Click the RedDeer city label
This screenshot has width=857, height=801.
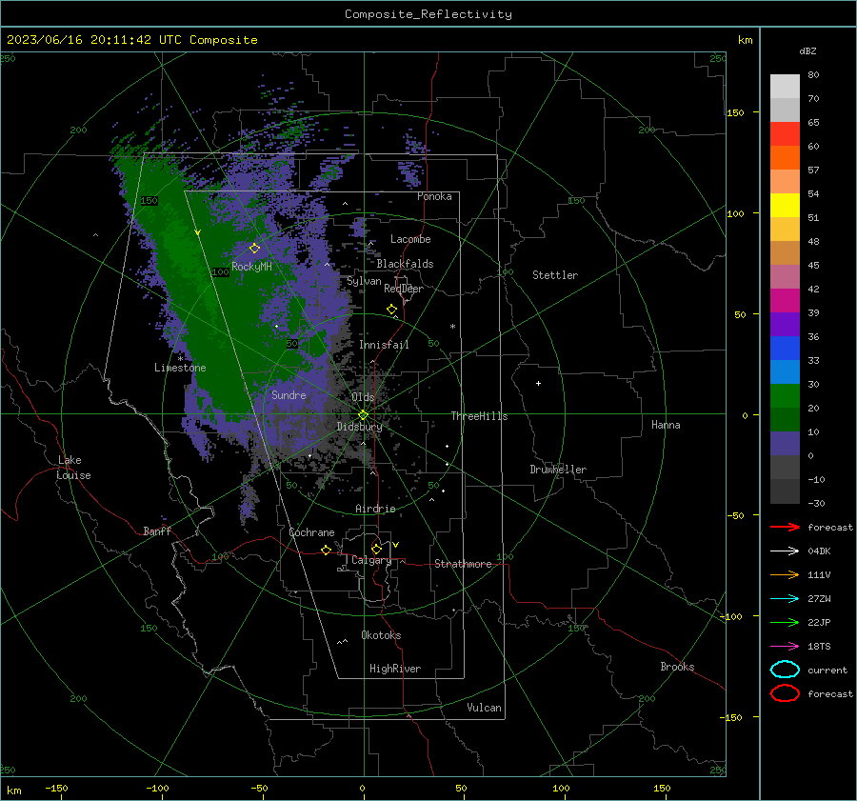(404, 289)
